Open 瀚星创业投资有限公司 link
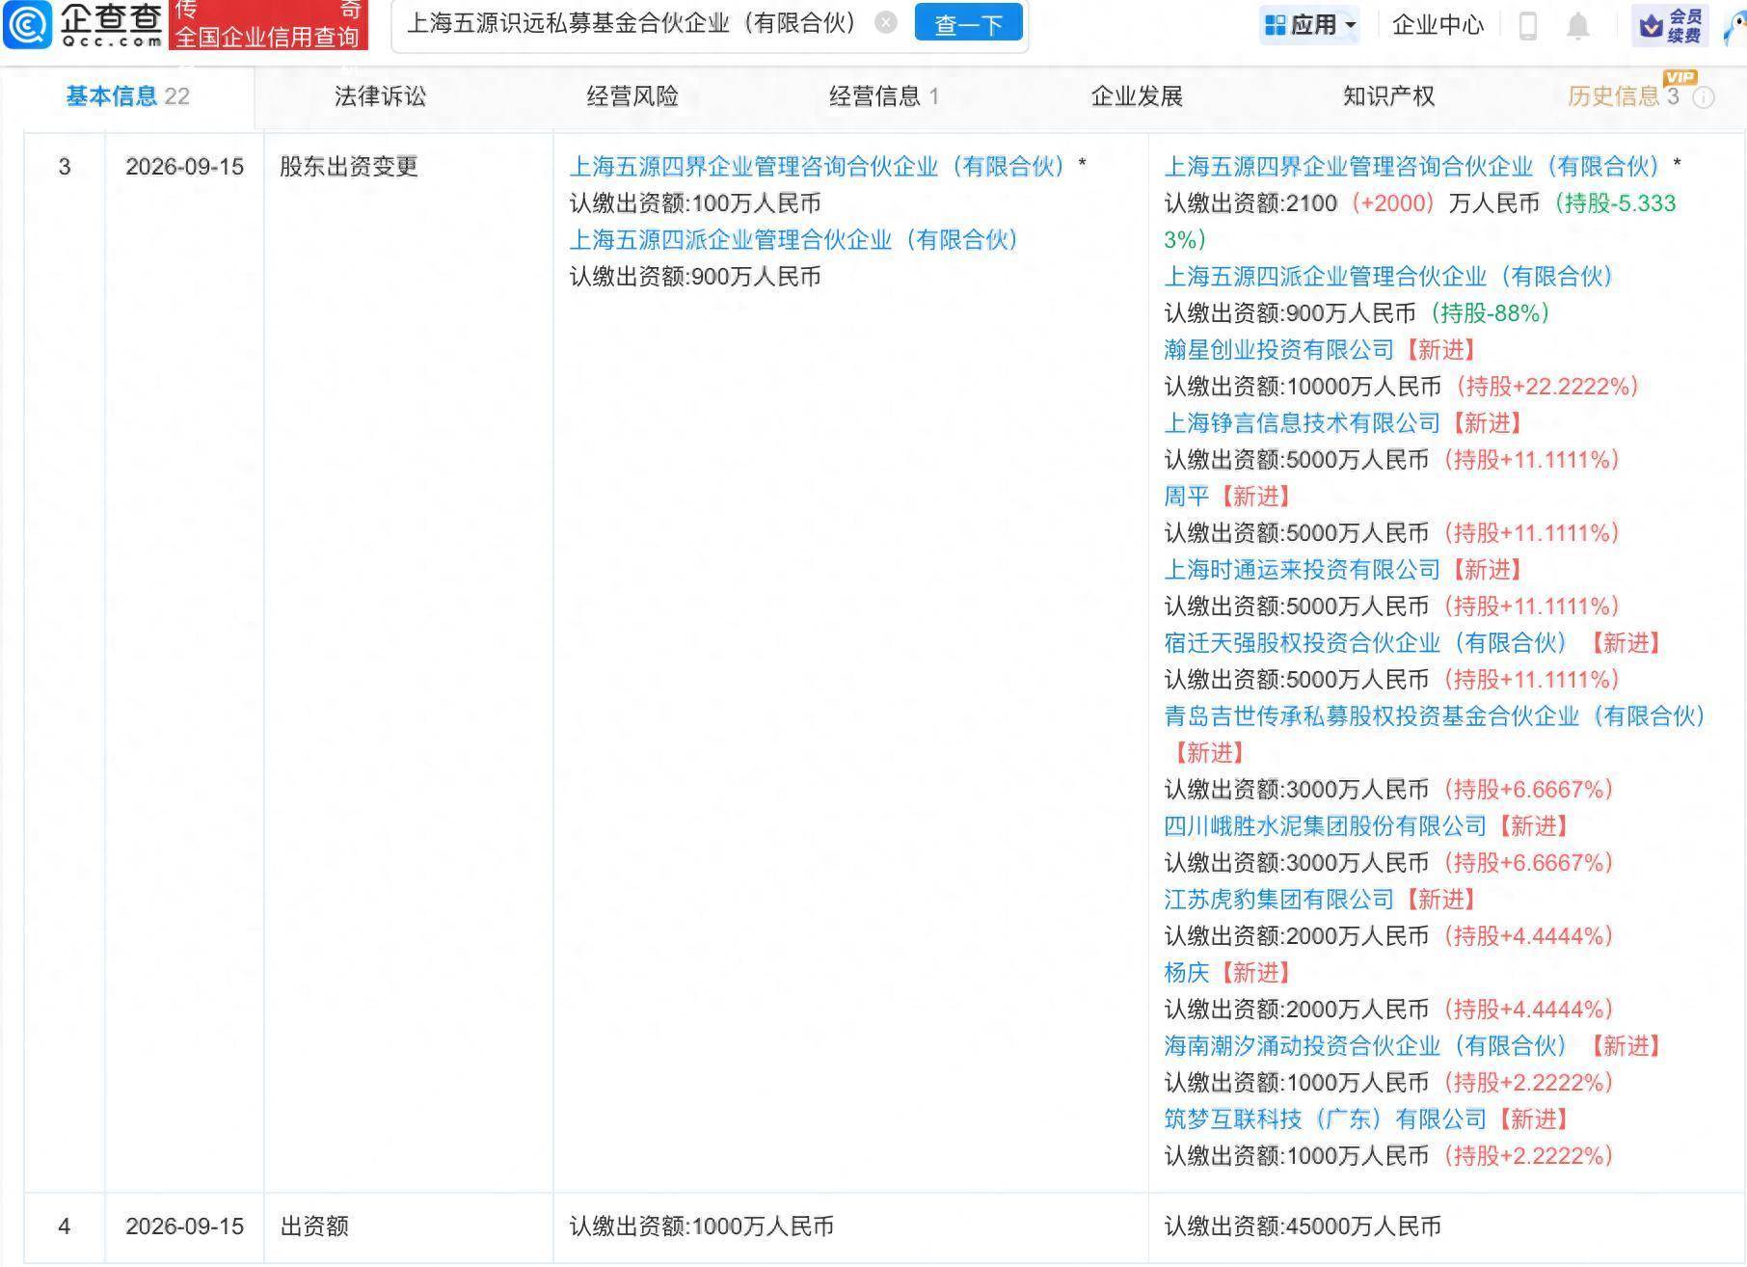This screenshot has width=1747, height=1267. (1279, 350)
